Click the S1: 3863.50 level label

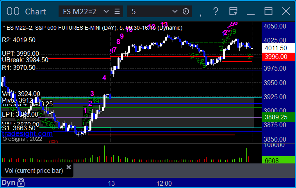[19, 128]
